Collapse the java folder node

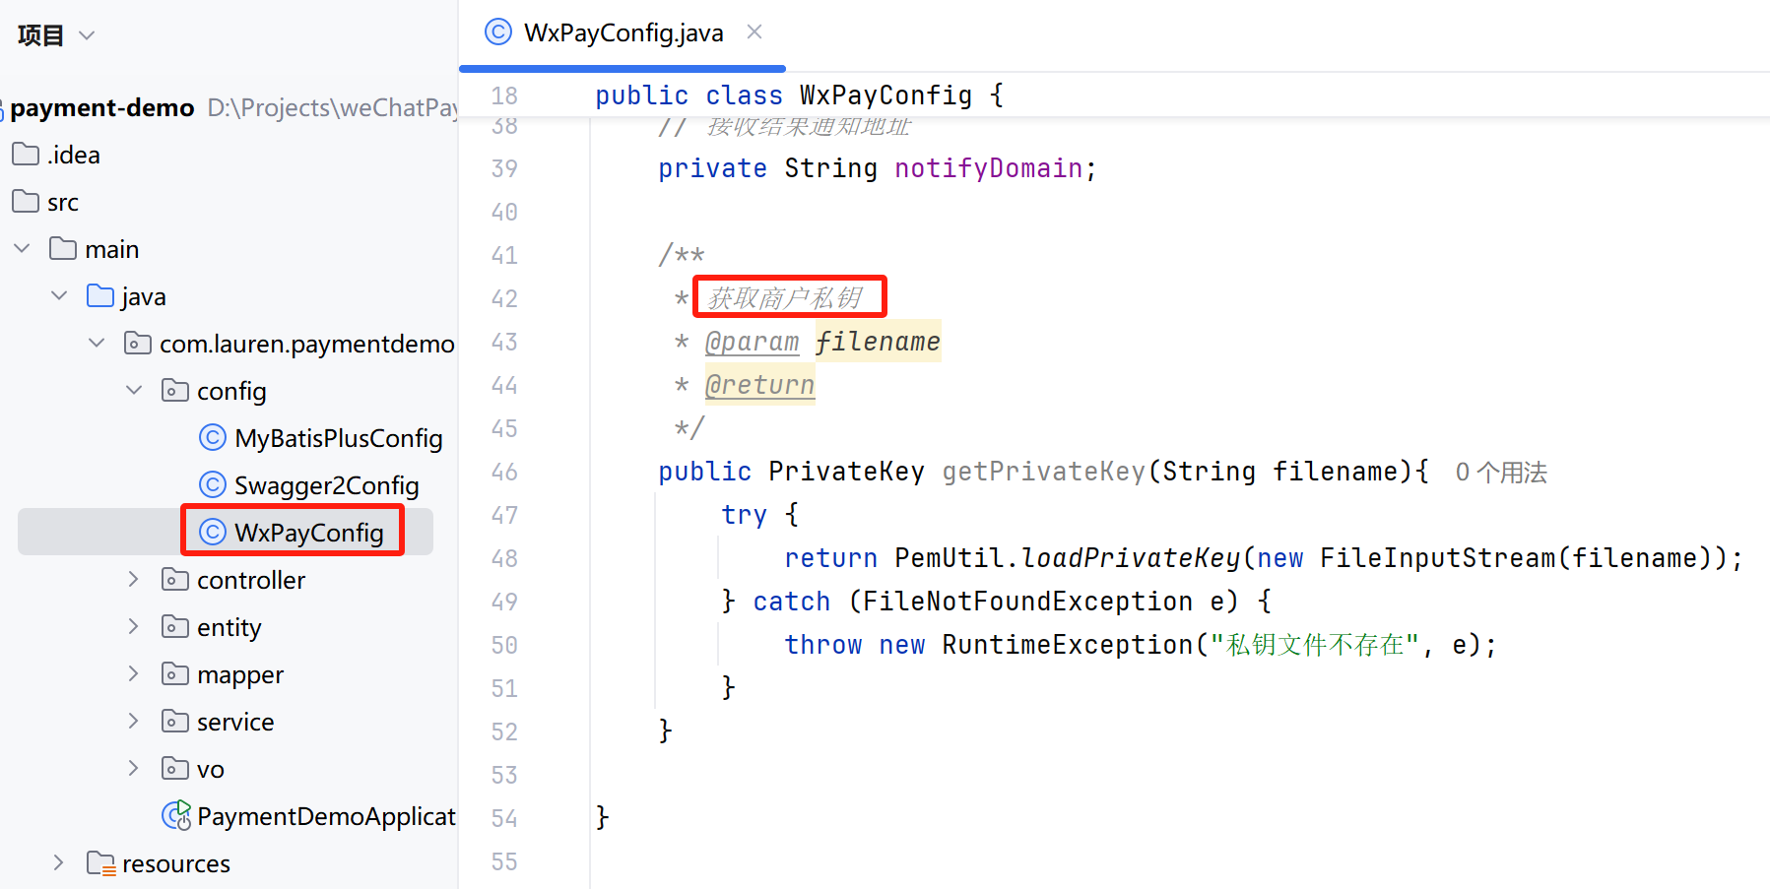click(58, 294)
